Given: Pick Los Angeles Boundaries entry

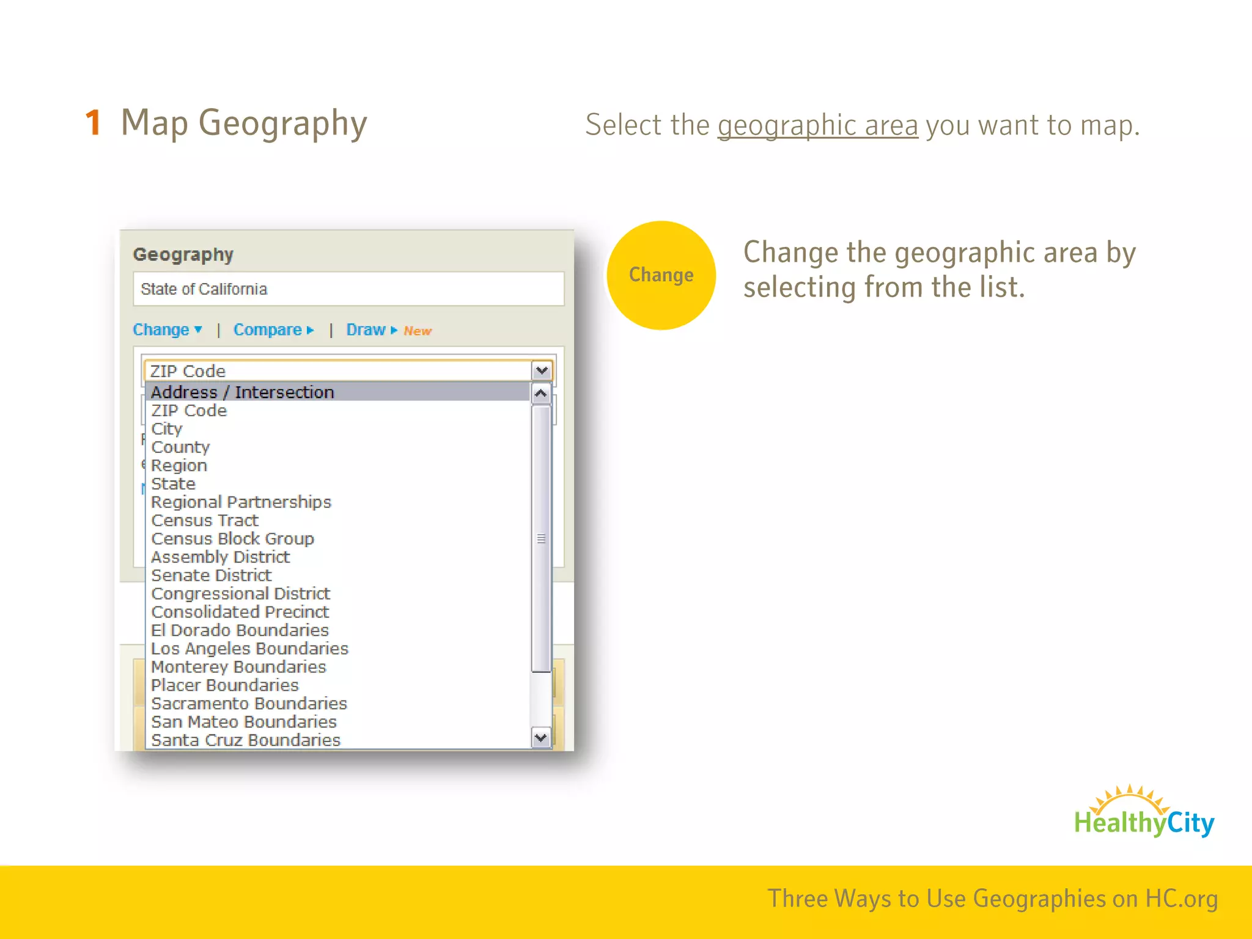Looking at the screenshot, I should [x=249, y=649].
